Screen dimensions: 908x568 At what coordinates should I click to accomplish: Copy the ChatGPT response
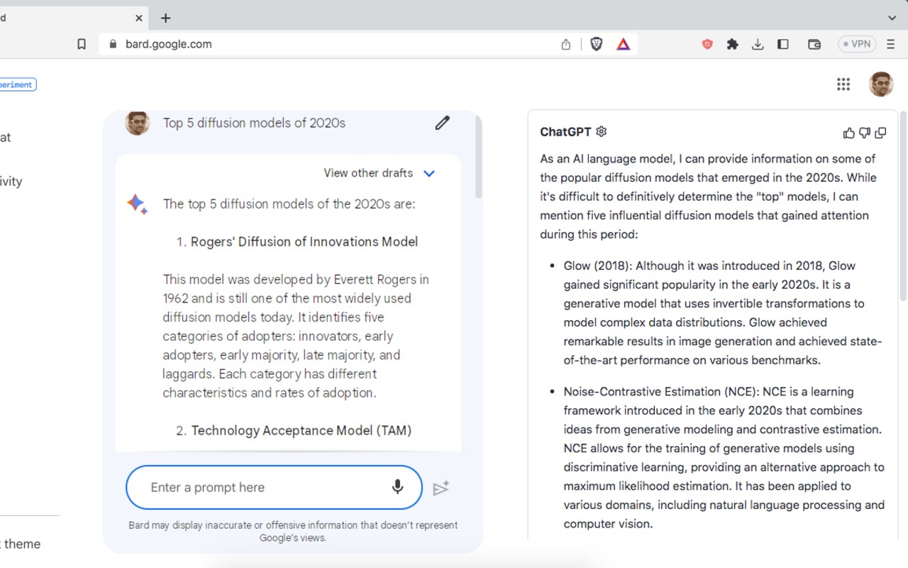point(880,133)
